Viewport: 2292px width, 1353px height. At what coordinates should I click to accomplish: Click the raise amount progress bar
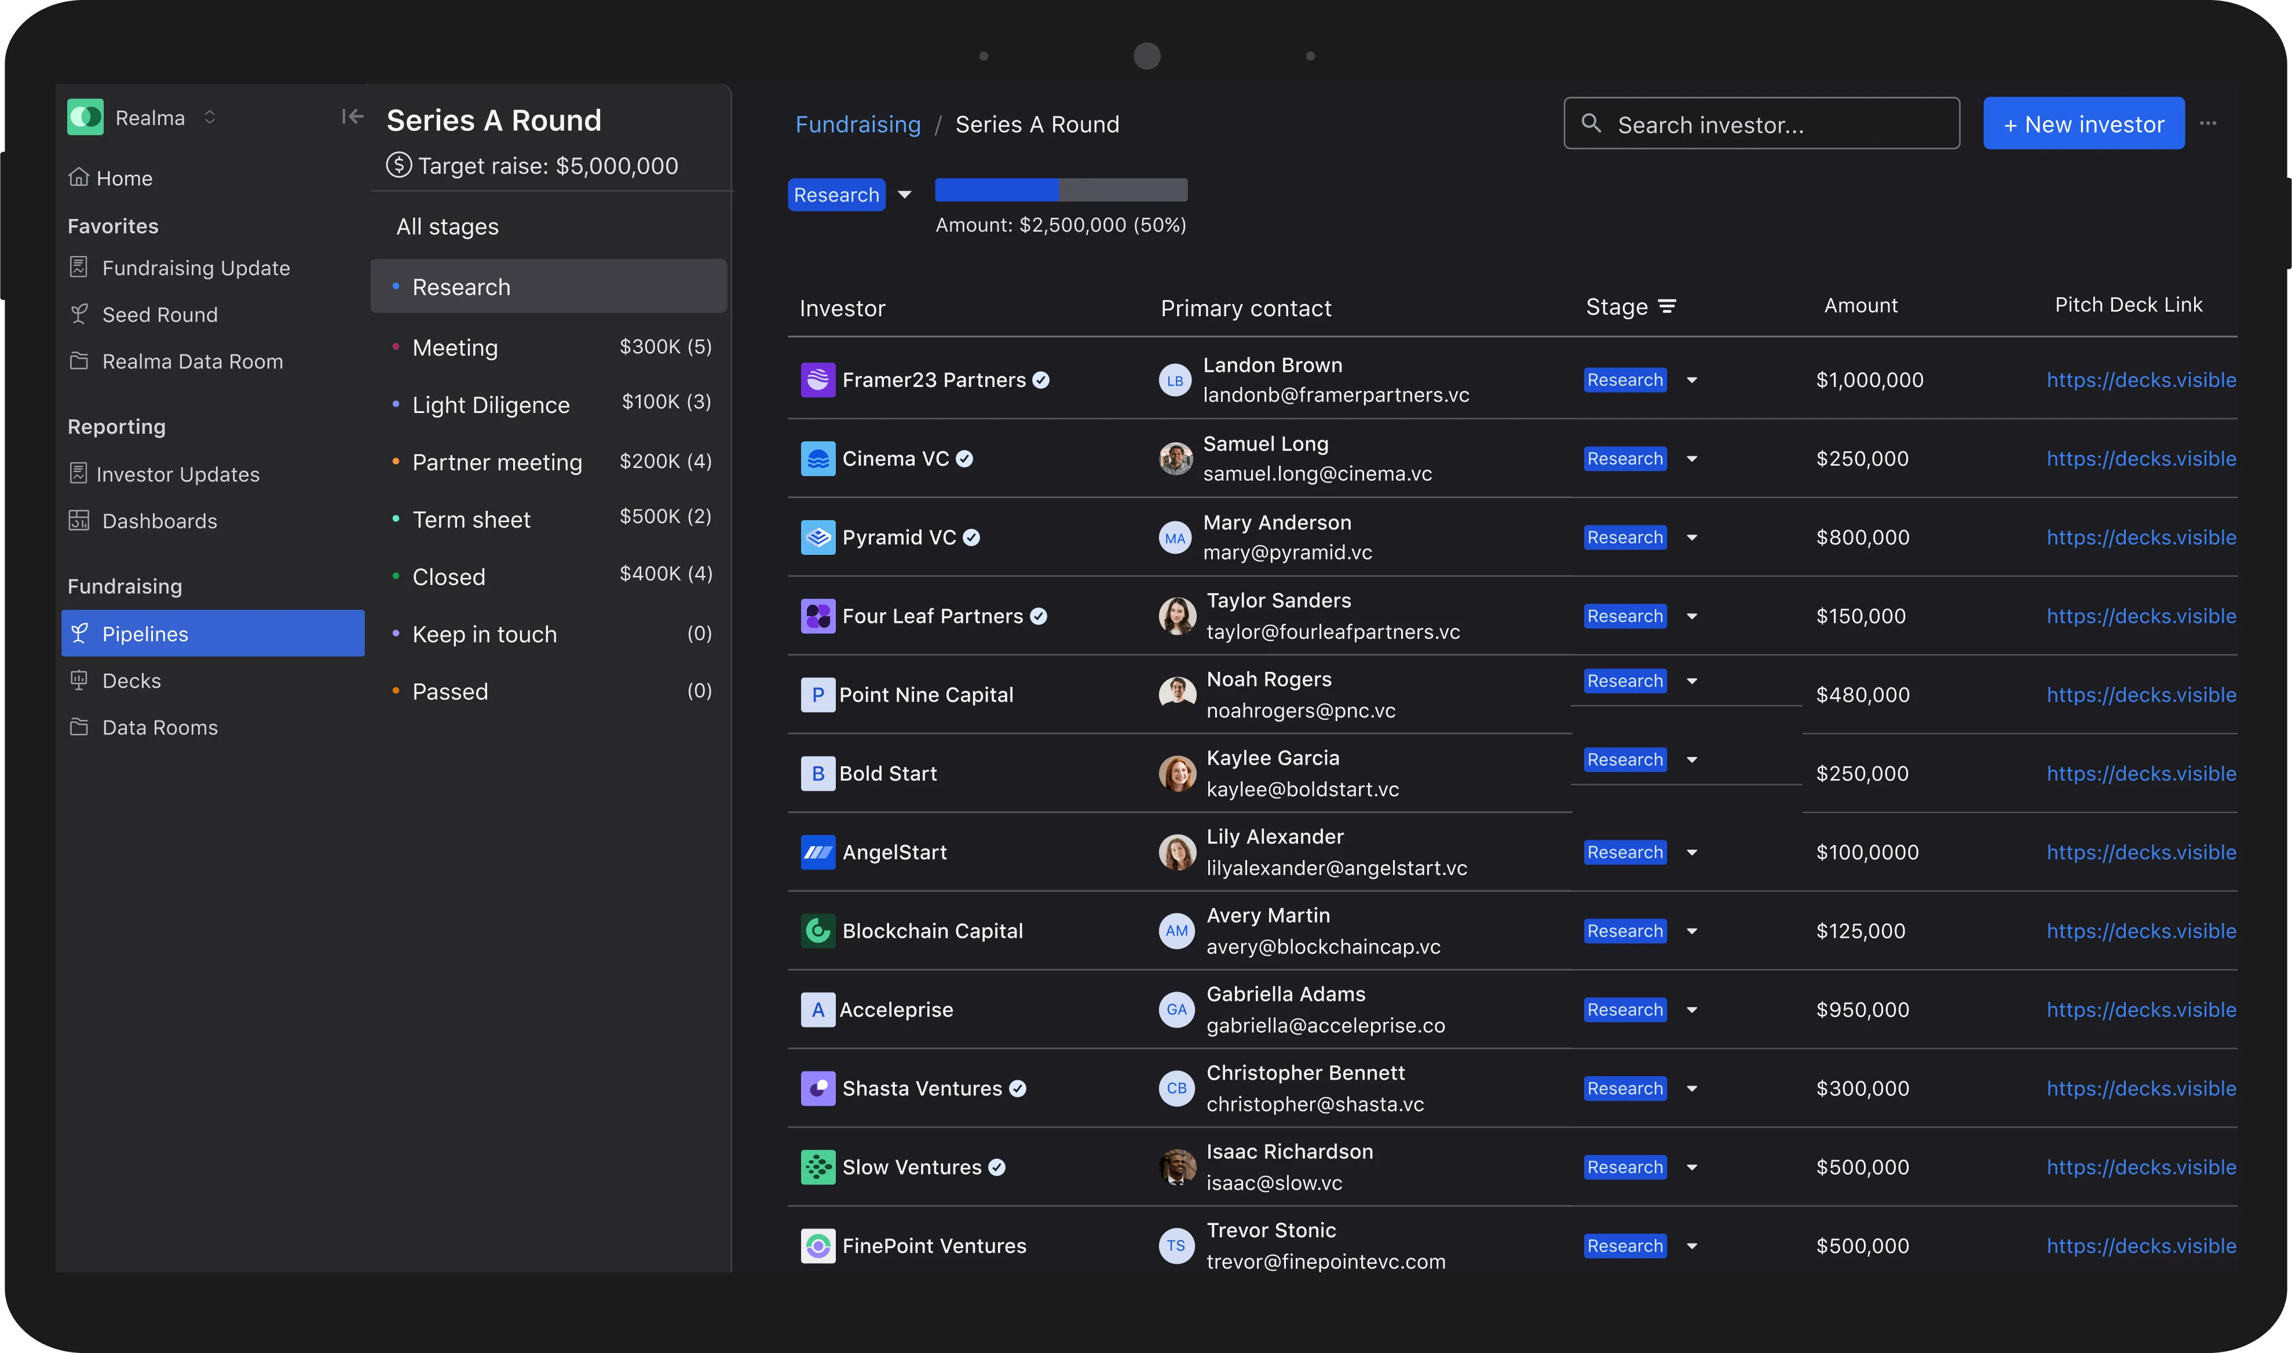tap(1061, 191)
